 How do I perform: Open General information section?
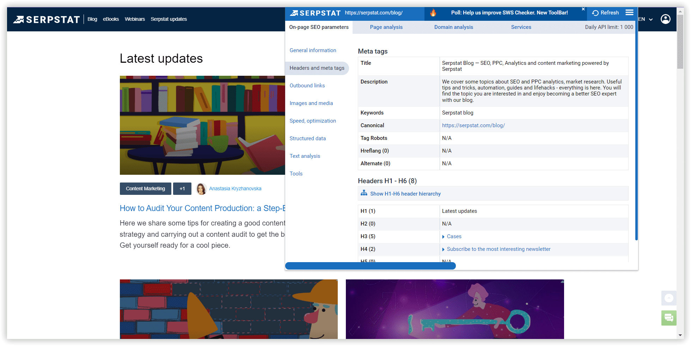click(313, 50)
